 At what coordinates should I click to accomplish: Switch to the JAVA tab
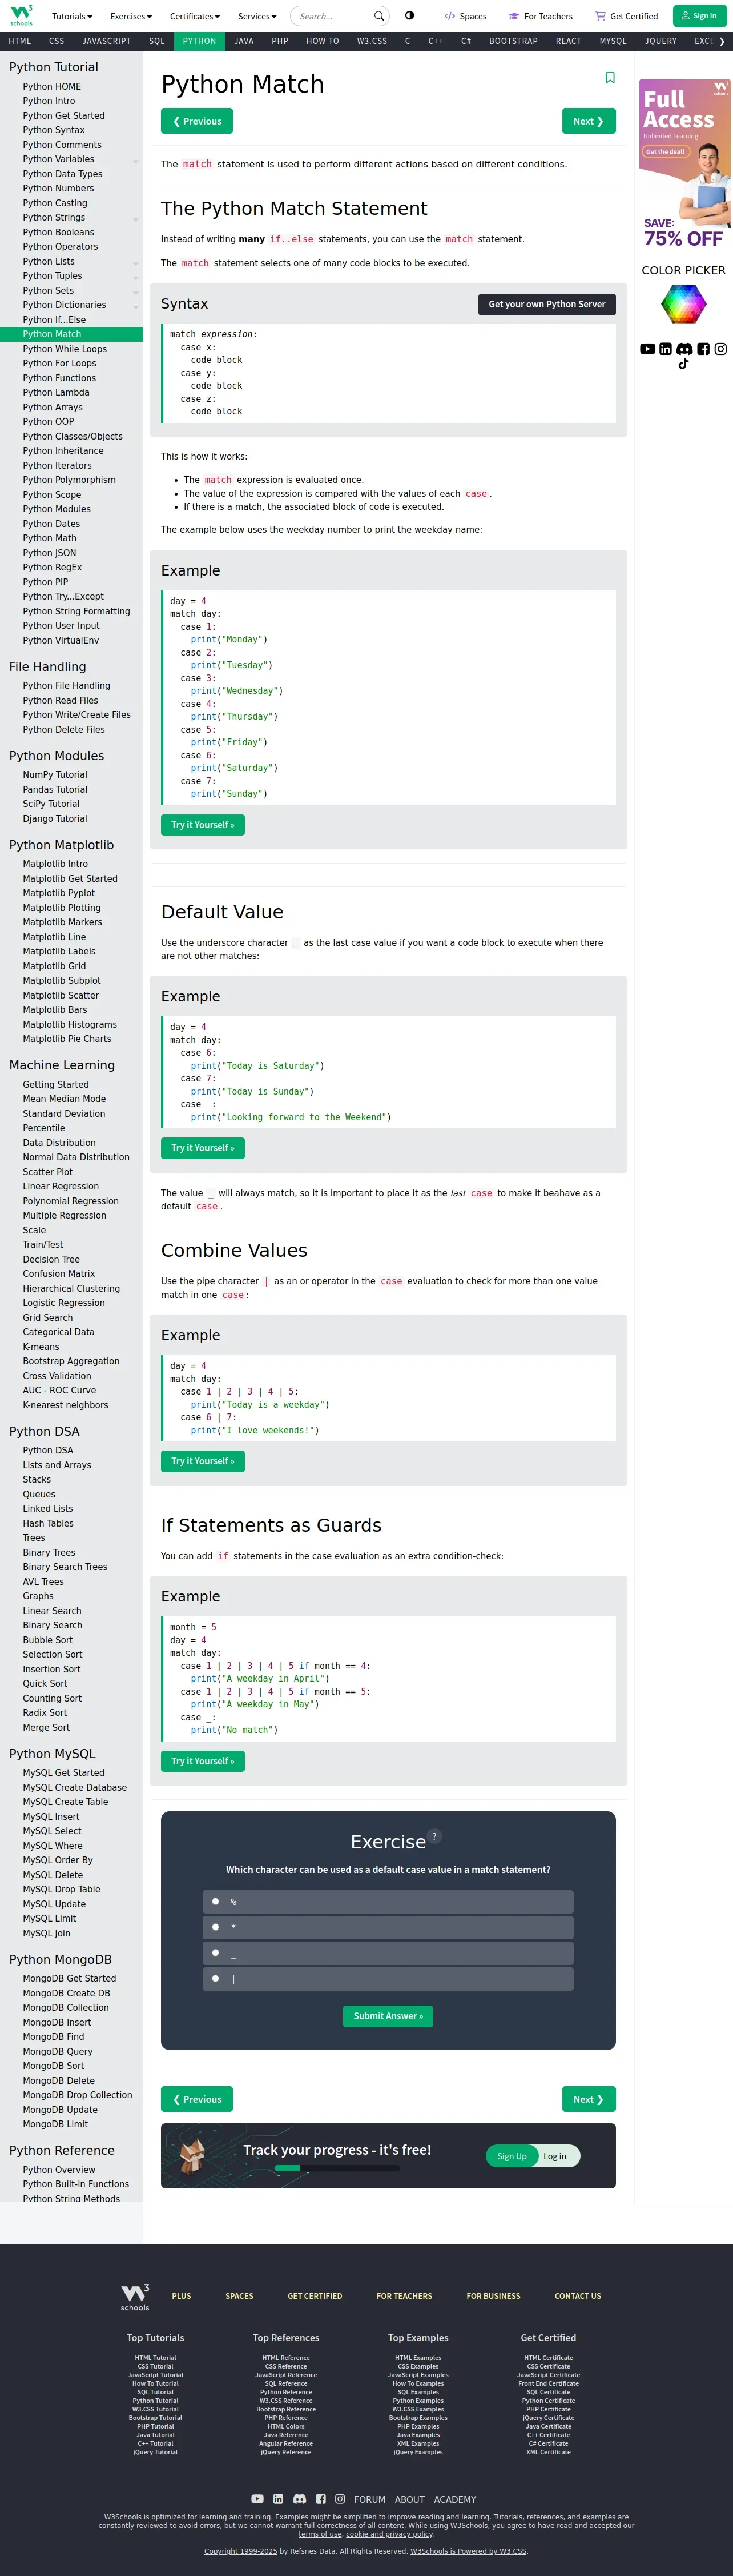point(244,41)
